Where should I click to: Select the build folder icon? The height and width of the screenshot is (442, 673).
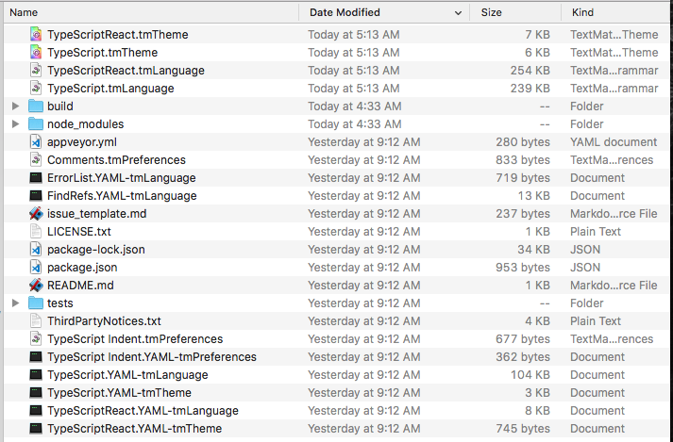coord(36,106)
